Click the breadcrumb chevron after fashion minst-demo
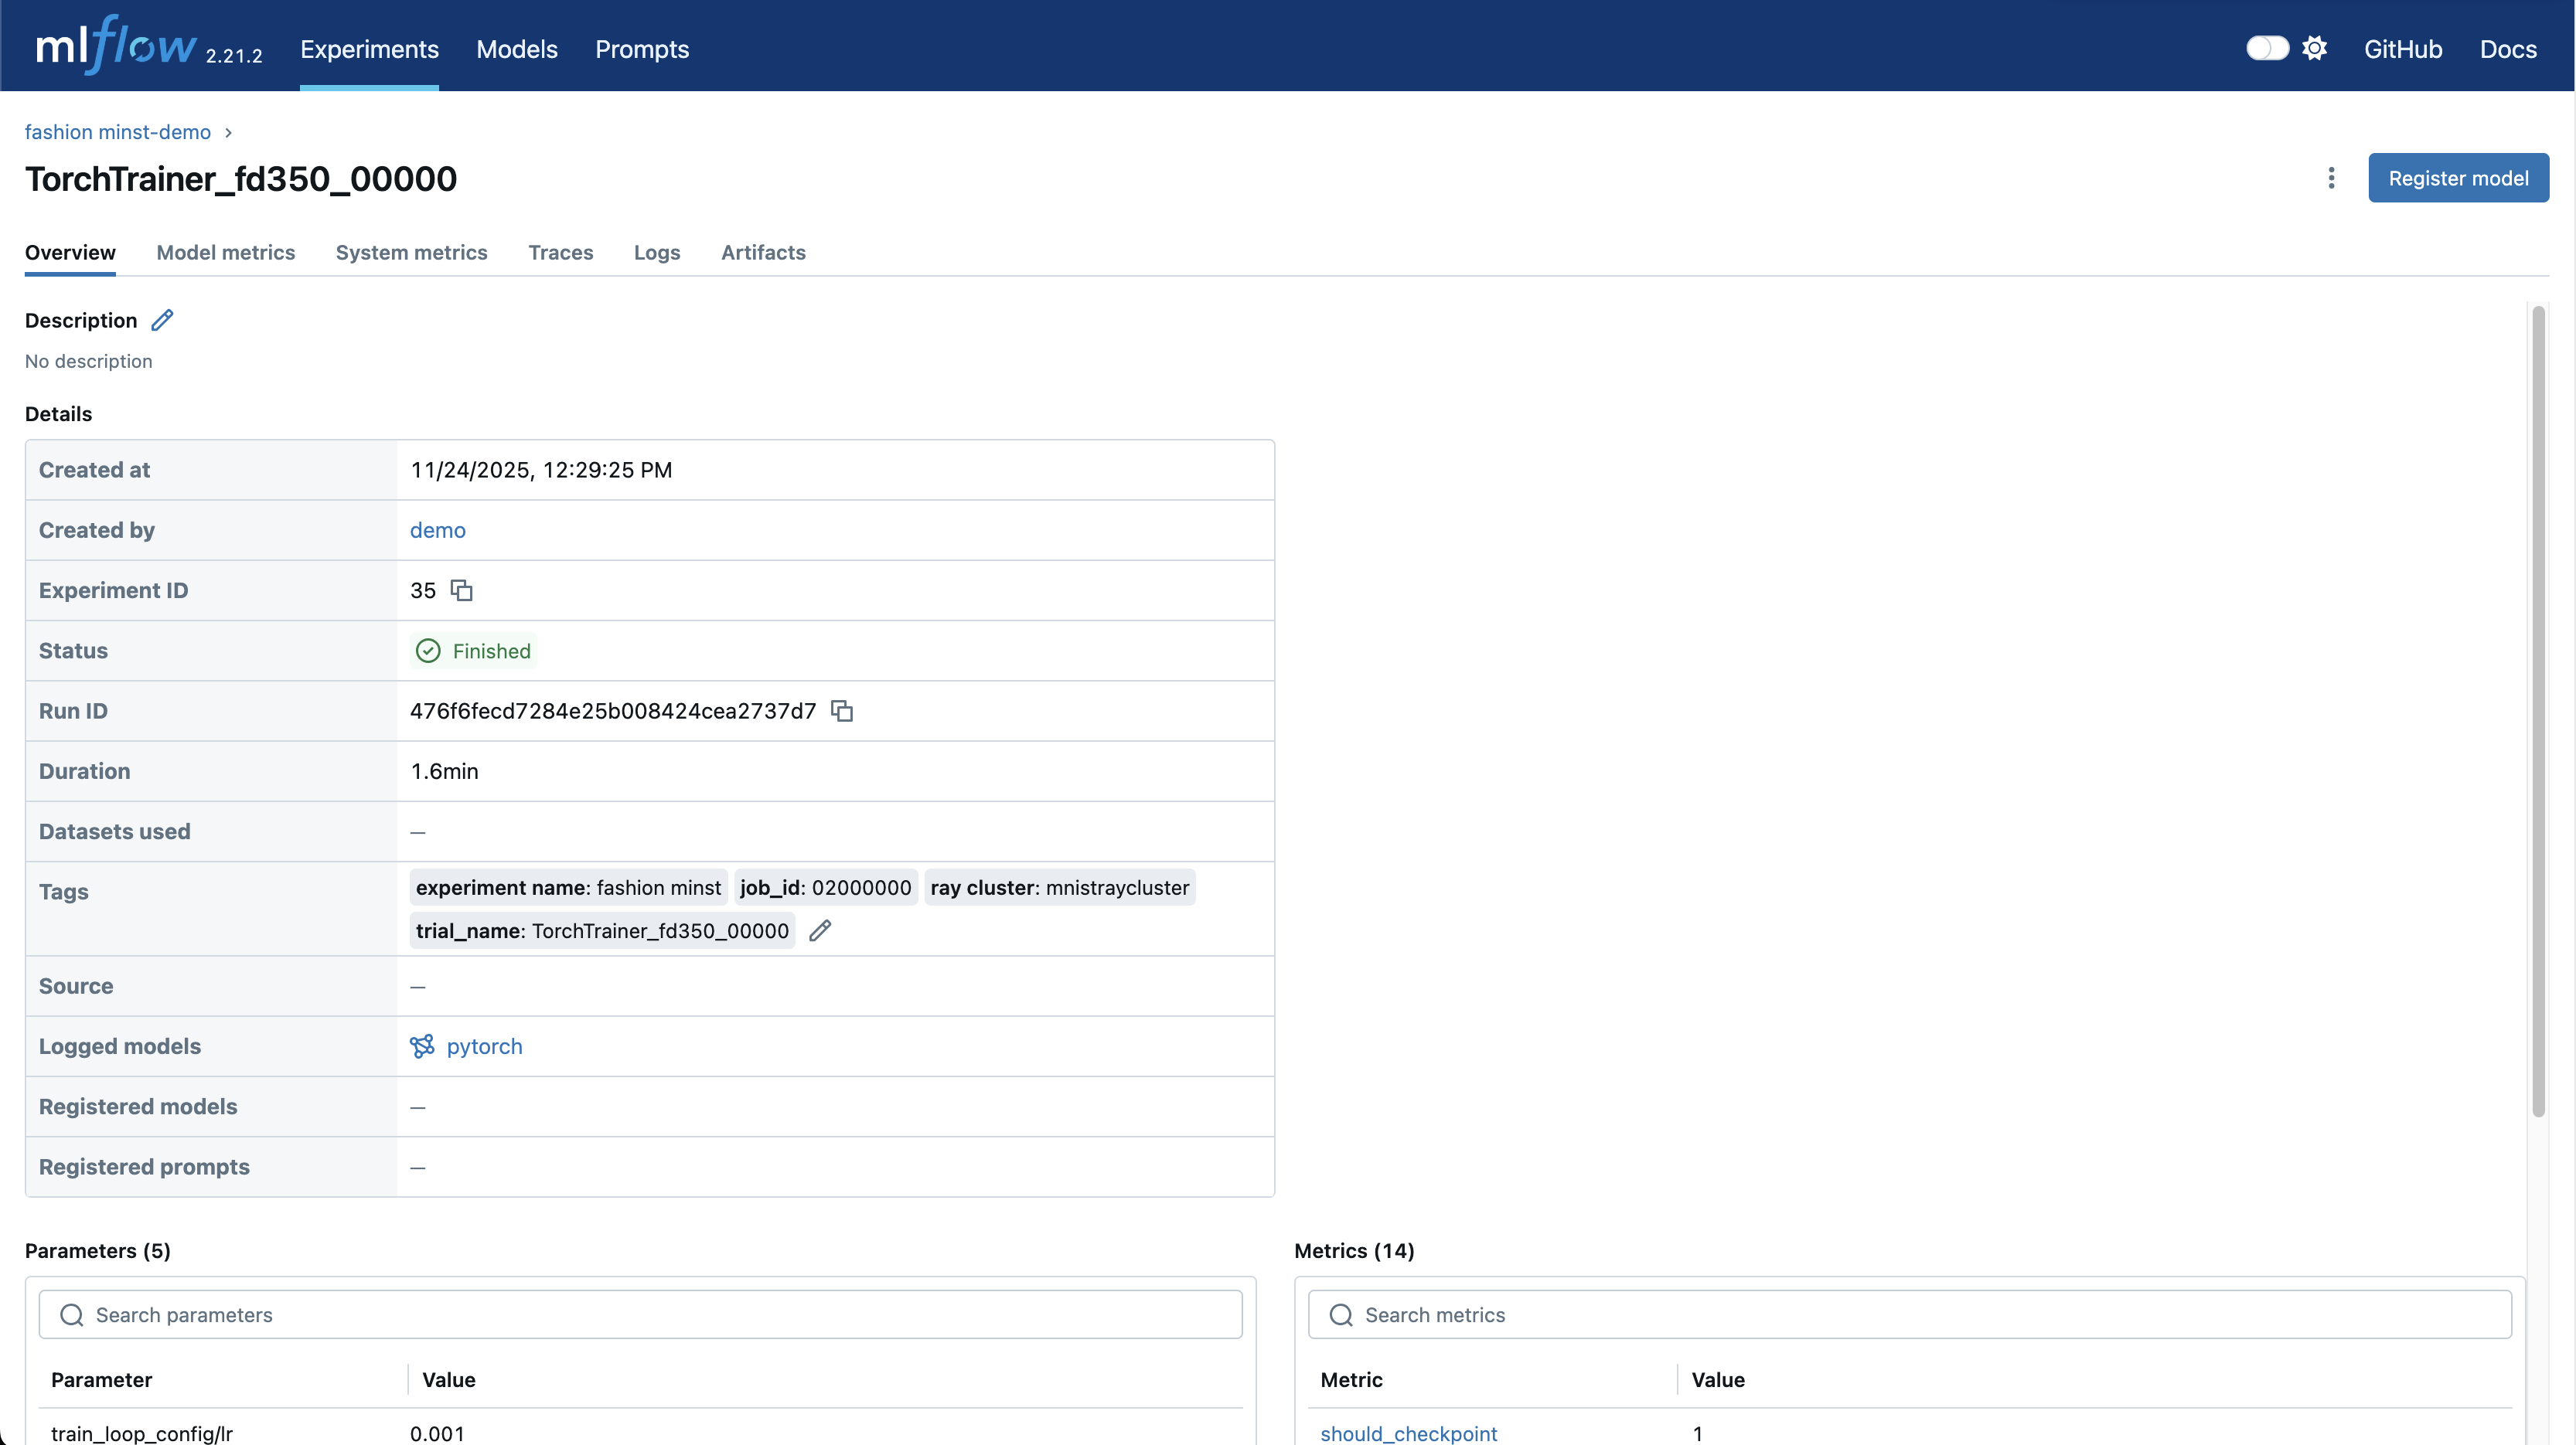The image size is (2576, 1445). pyautogui.click(x=228, y=133)
